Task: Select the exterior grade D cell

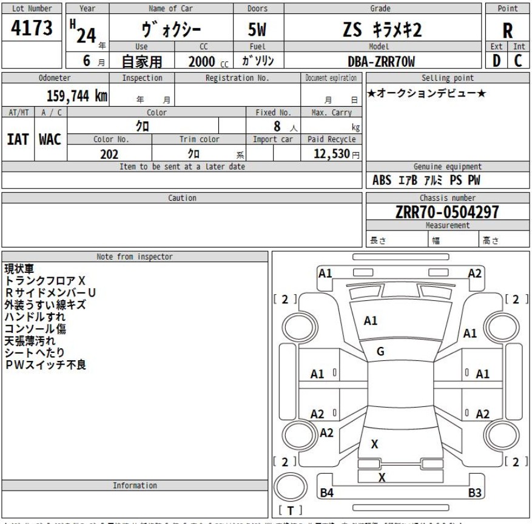Action: [496, 60]
